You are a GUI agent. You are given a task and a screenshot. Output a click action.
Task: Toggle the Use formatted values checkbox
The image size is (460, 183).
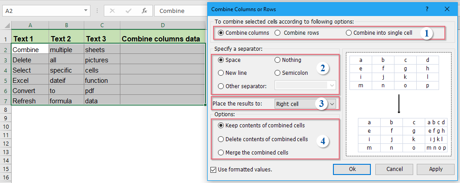pyautogui.click(x=213, y=169)
